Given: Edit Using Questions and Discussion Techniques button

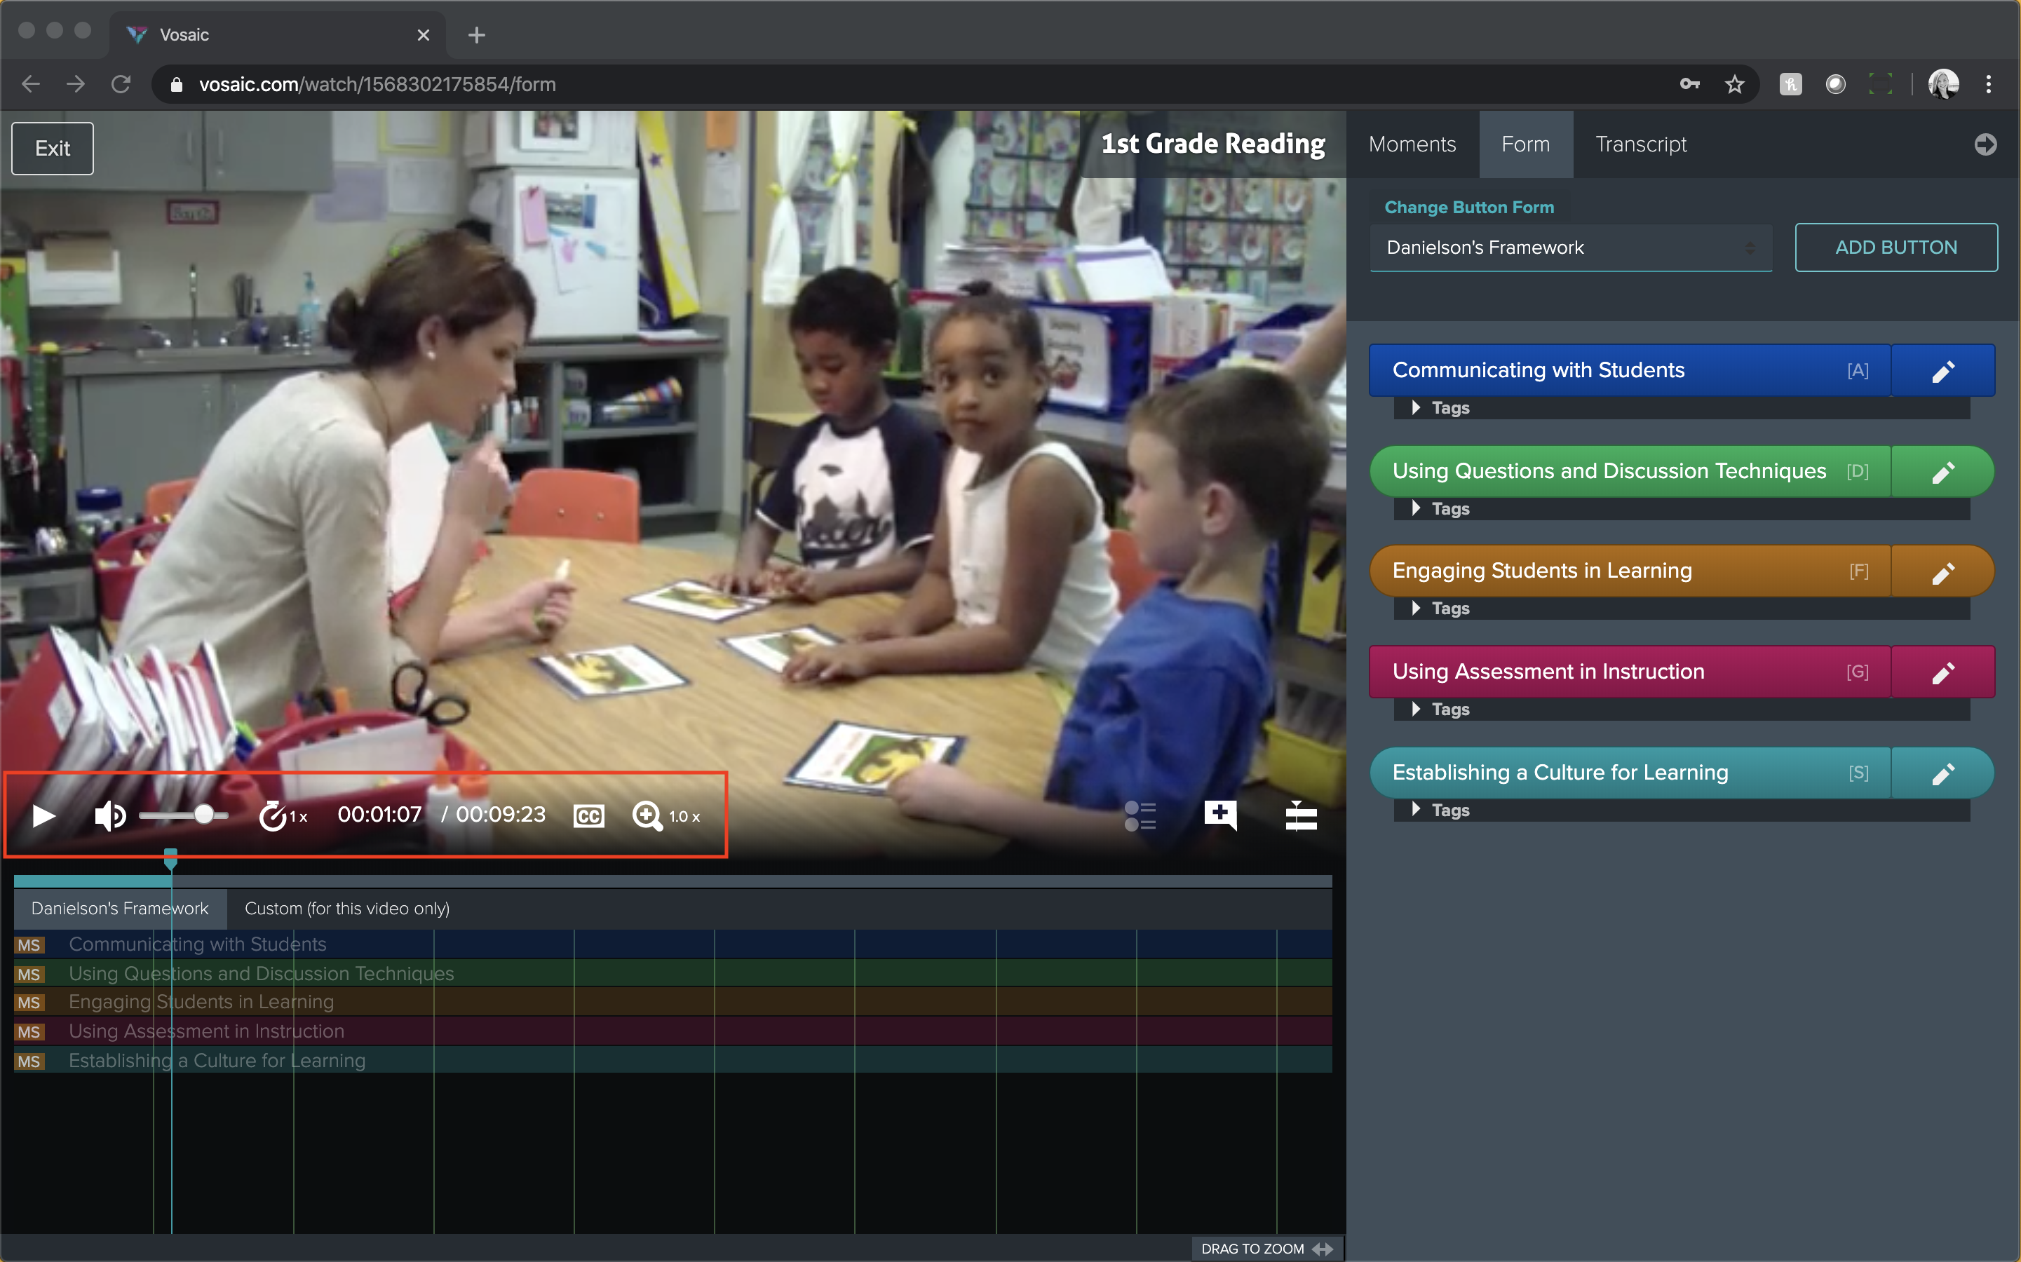Looking at the screenshot, I should click(1942, 473).
